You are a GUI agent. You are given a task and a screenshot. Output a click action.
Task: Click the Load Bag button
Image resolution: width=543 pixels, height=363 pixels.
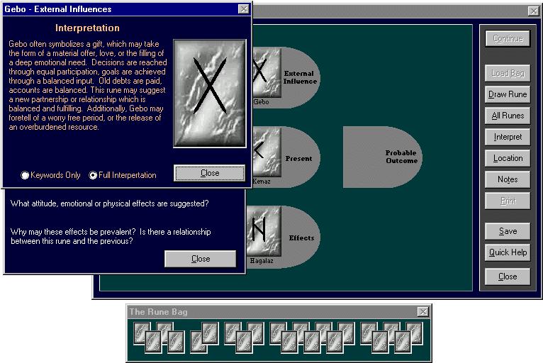coord(508,73)
